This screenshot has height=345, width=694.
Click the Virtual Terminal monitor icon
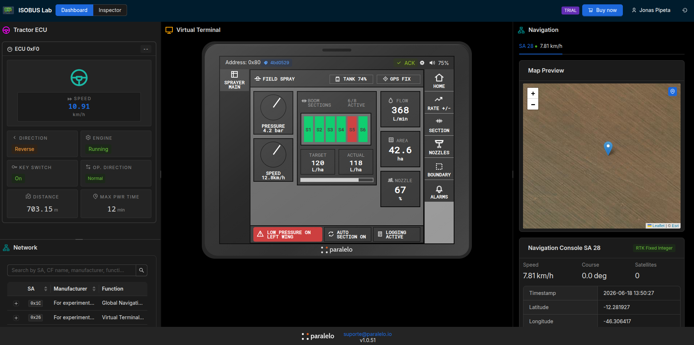(169, 30)
